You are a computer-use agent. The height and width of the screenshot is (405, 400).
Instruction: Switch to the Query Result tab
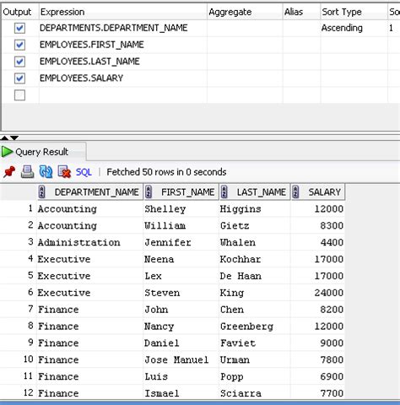tap(42, 152)
